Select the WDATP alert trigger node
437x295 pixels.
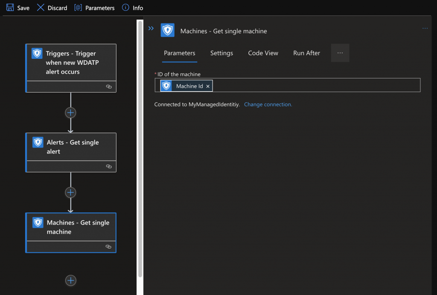click(x=71, y=63)
